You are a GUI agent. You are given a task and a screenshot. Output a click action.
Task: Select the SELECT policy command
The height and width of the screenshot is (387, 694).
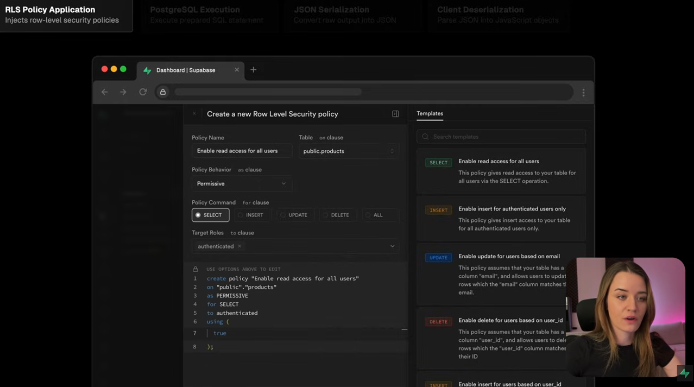coord(211,215)
